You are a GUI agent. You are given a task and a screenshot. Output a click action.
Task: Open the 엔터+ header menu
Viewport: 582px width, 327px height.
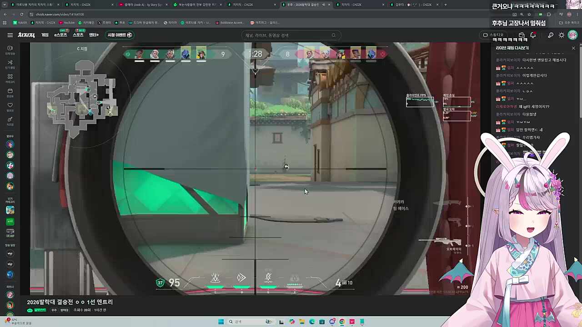click(94, 35)
